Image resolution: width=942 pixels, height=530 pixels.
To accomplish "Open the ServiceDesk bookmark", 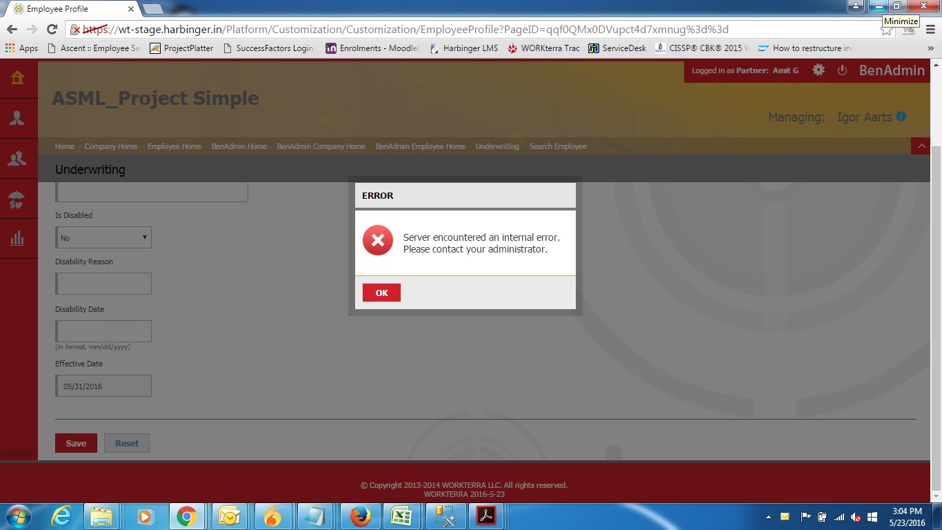I will coord(617,48).
